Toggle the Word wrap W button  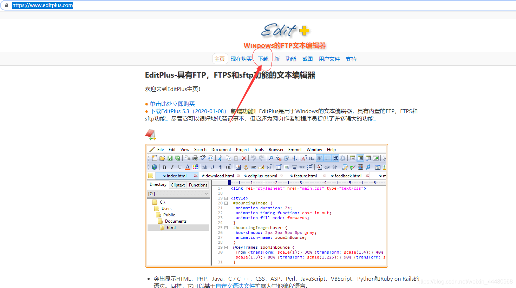[319, 158]
